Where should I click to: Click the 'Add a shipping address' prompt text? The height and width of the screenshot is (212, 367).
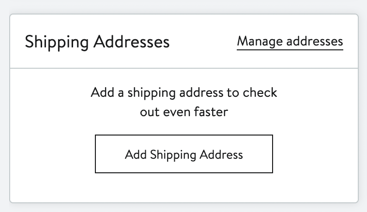(183, 92)
